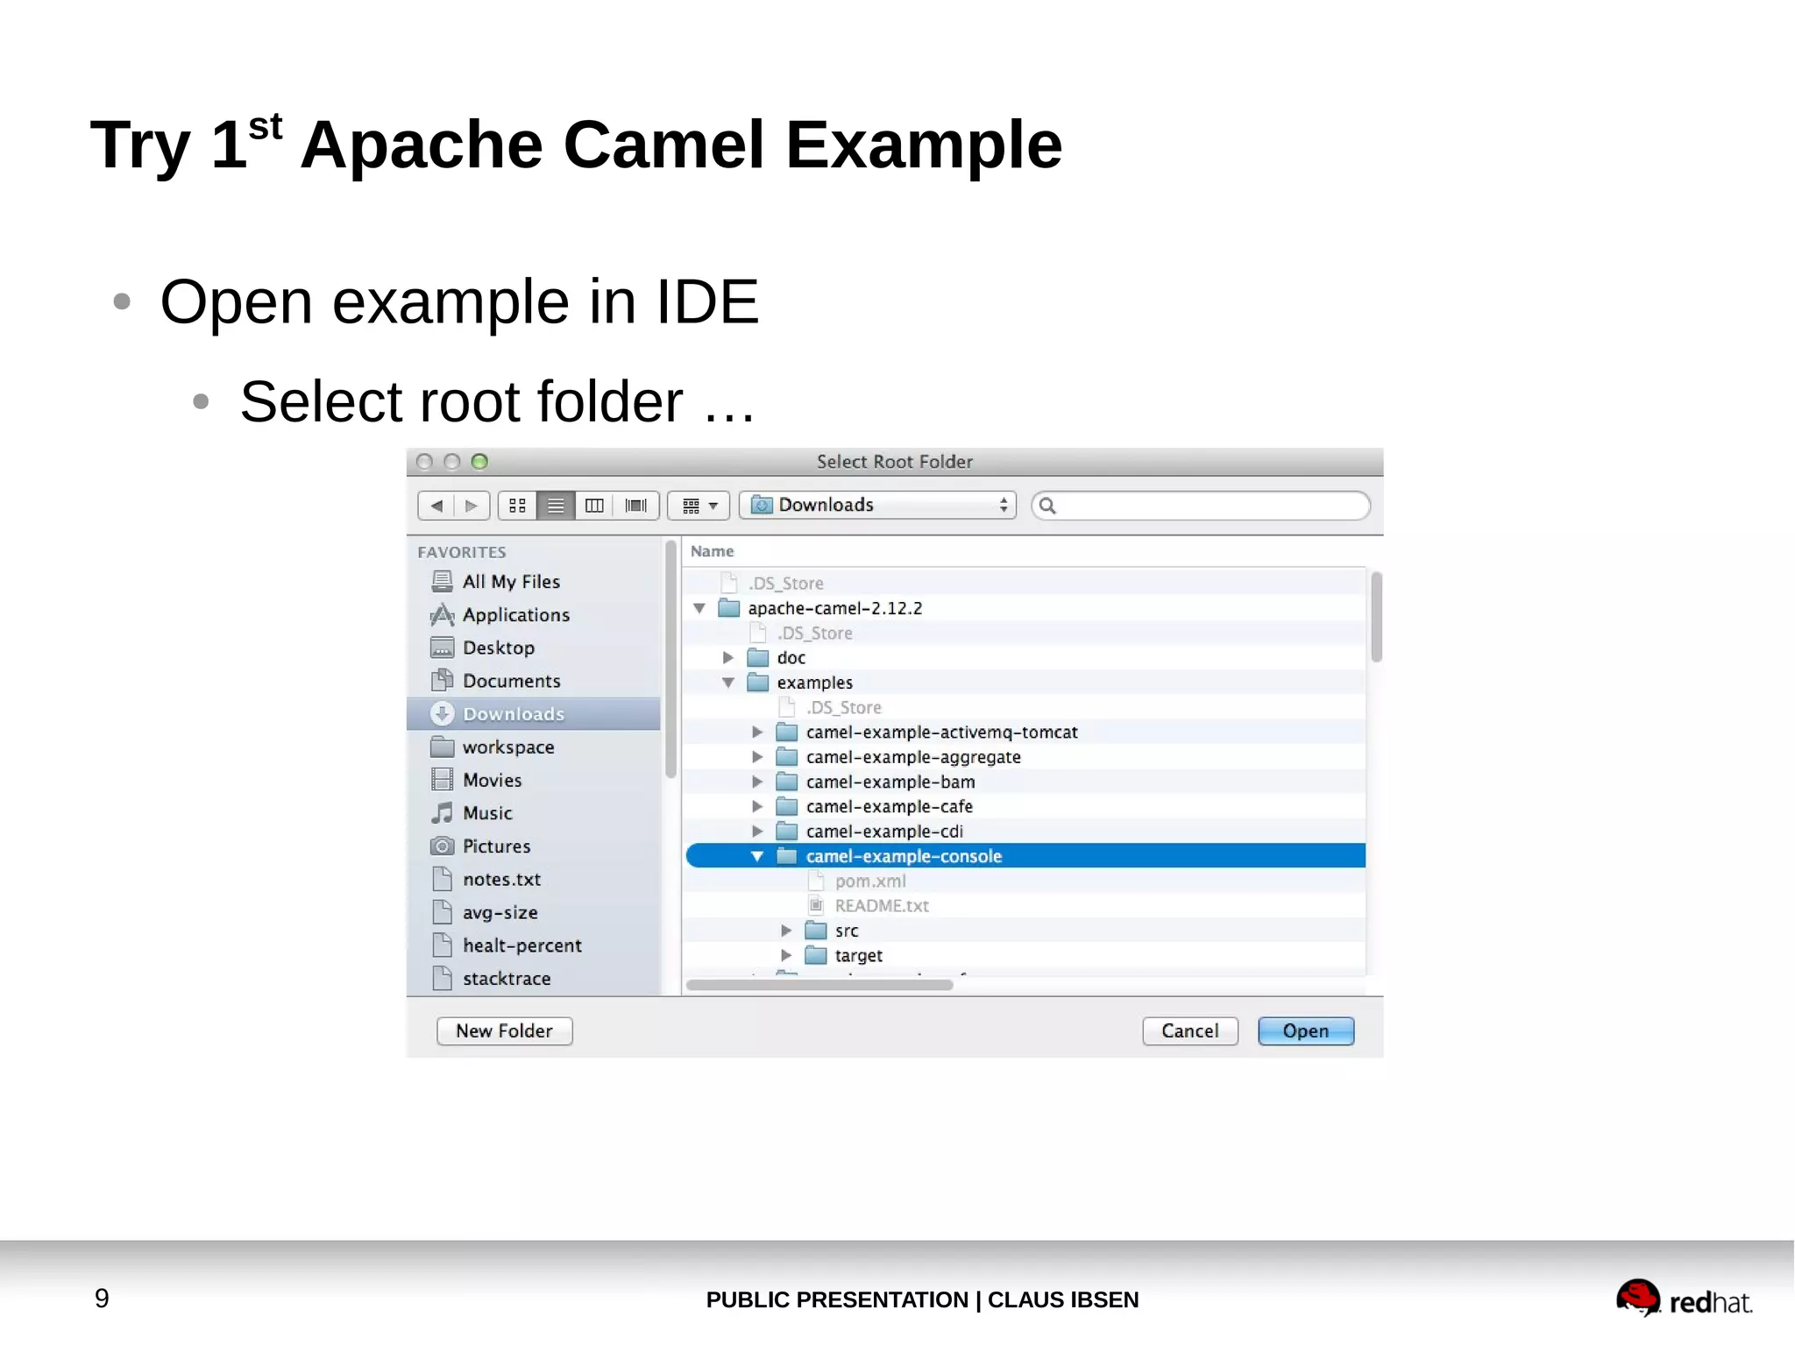The image size is (1795, 1345).
Task: Select All My Files in sidebar
Action: coord(534,582)
